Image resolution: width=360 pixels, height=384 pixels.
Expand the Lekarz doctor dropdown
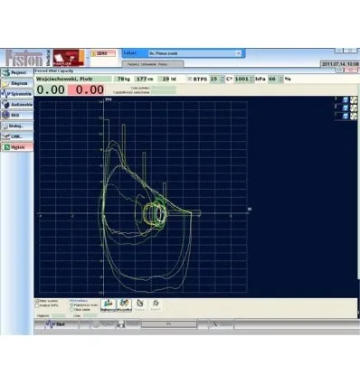click(x=238, y=53)
